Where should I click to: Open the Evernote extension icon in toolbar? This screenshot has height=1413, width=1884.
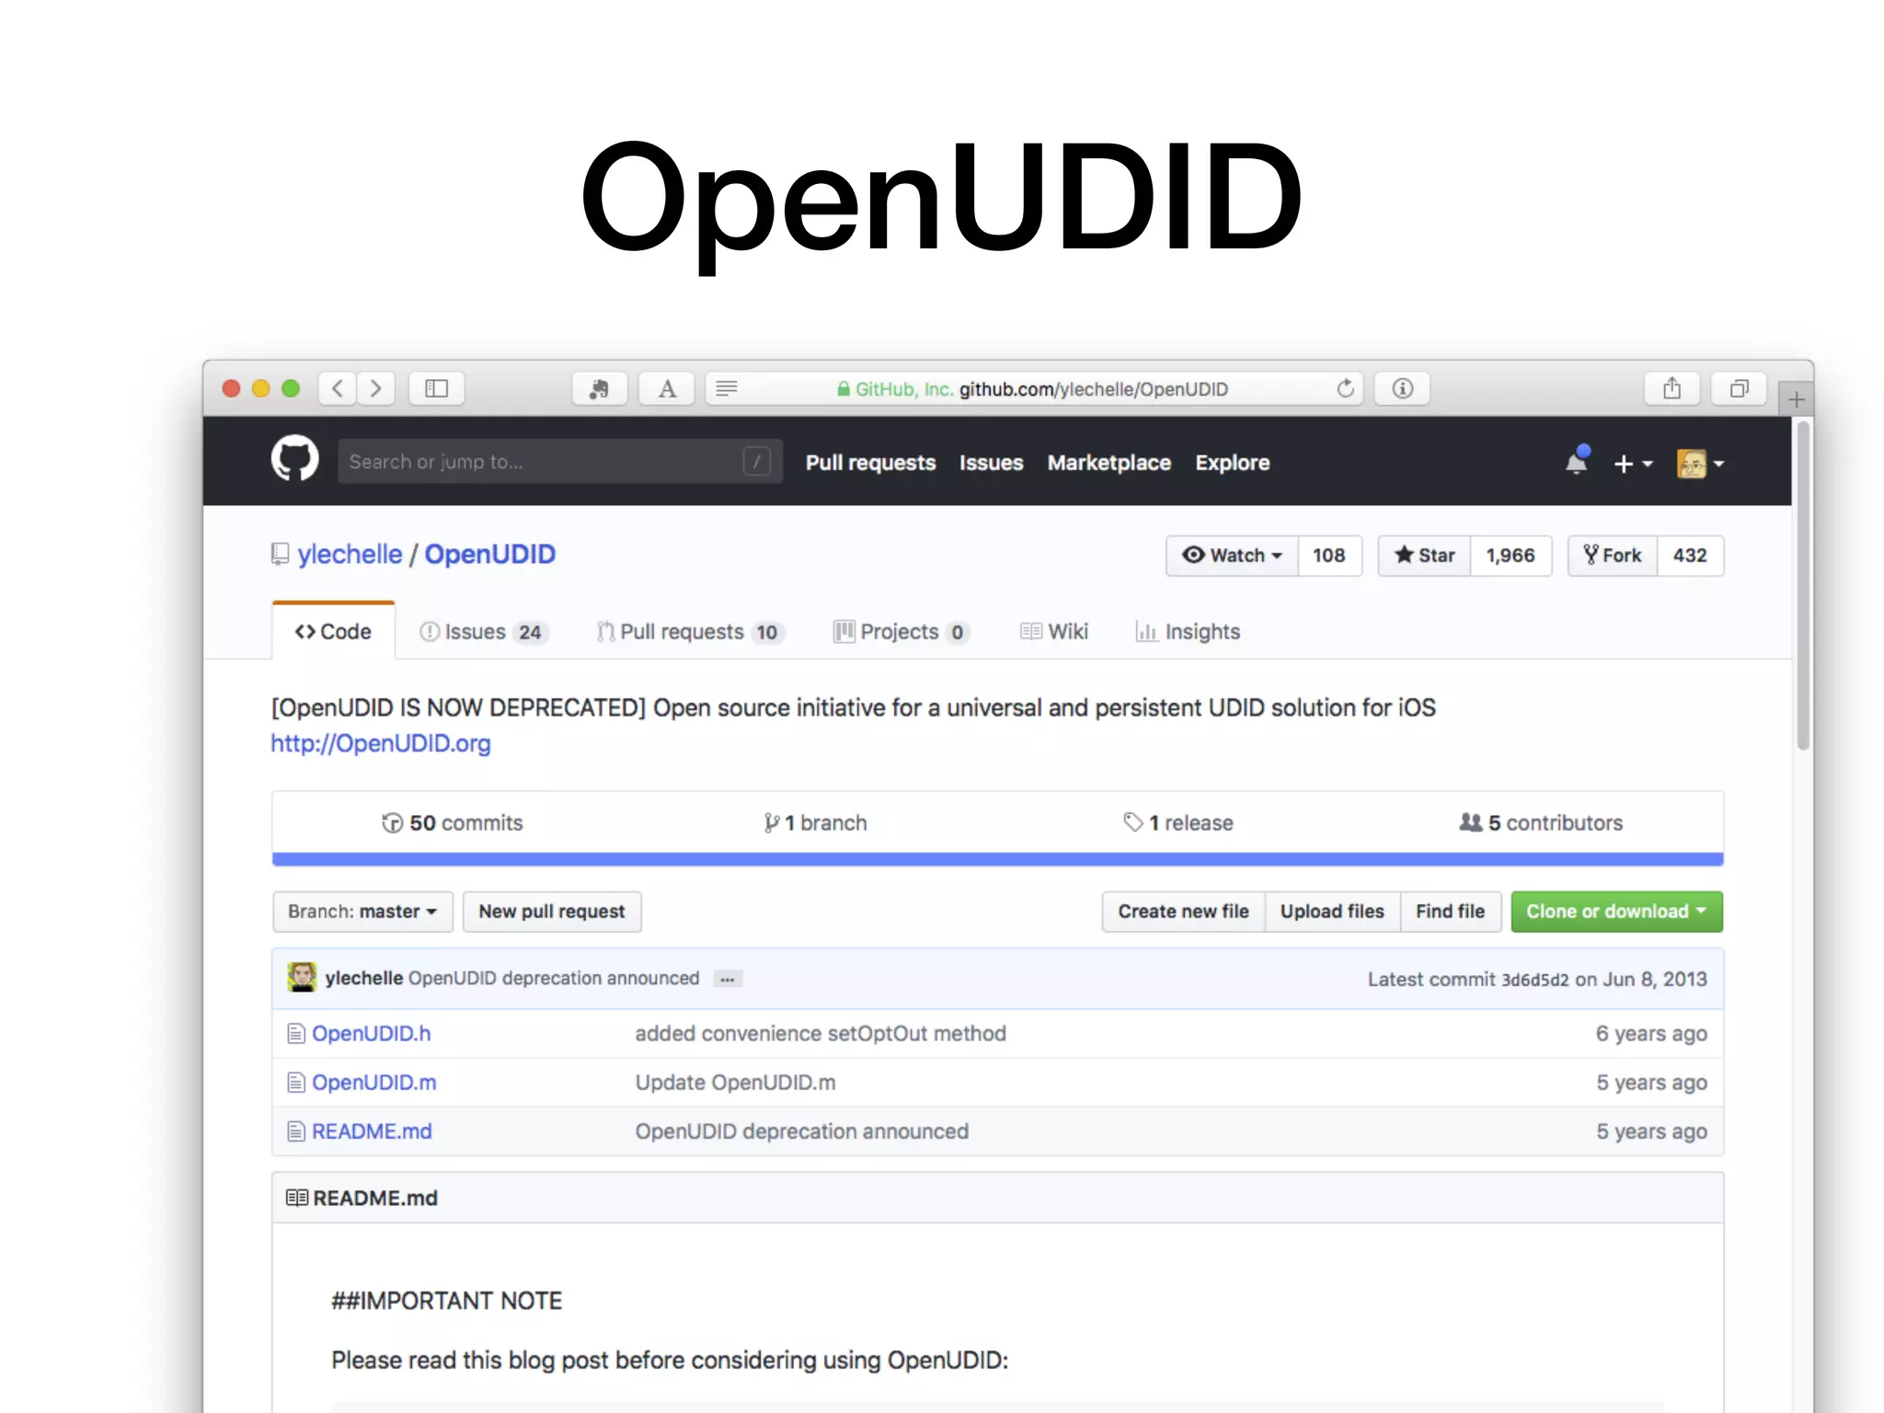point(599,388)
